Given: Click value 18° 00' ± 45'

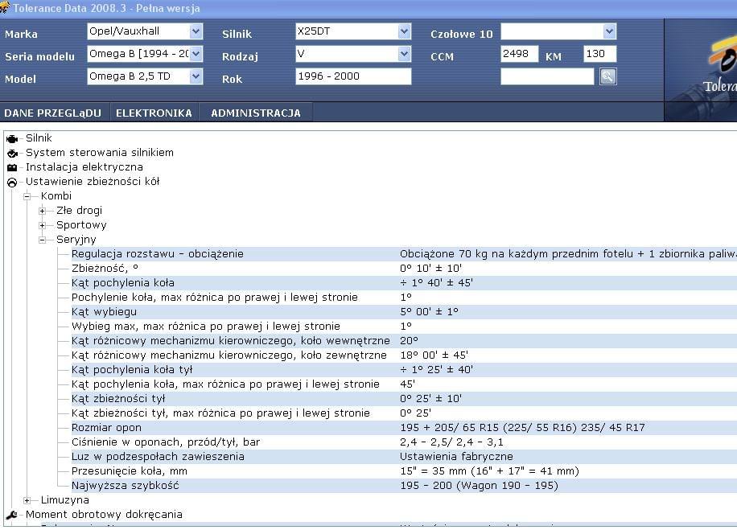Looking at the screenshot, I should click(x=434, y=355).
